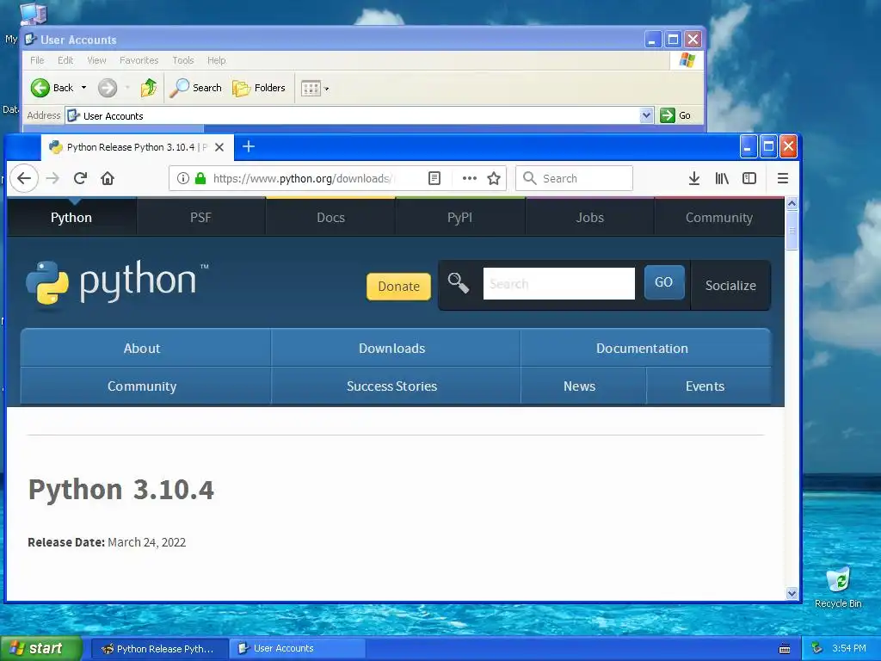Open Firefox downloads panel
881x661 pixels.
pos(694,178)
